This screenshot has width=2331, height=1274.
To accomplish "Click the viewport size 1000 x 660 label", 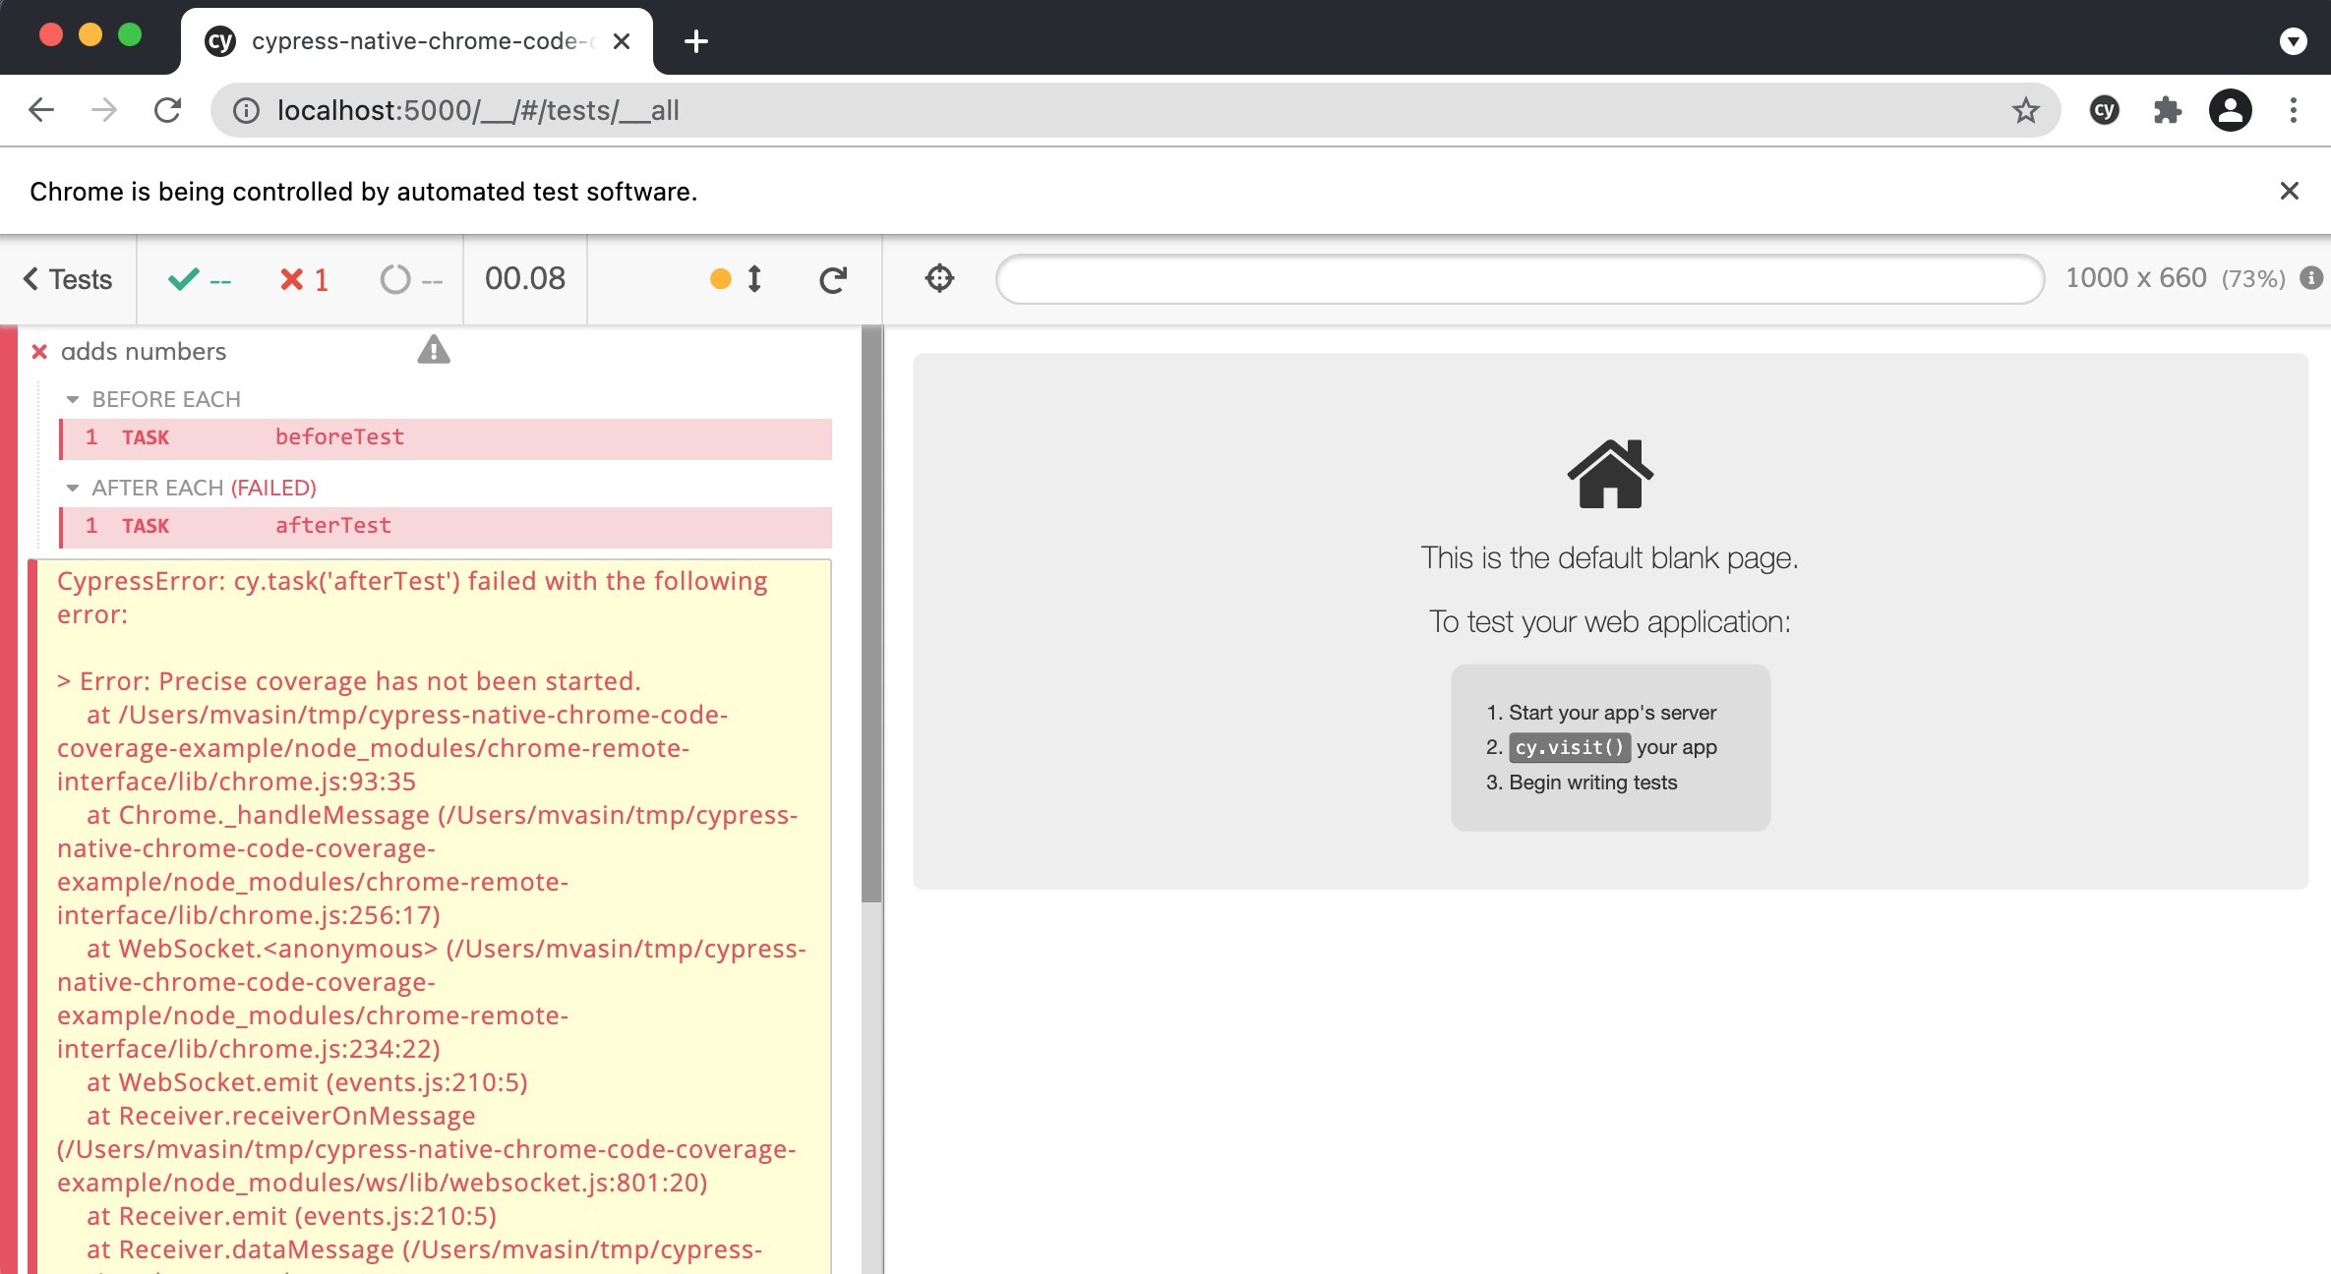I will tap(2135, 278).
